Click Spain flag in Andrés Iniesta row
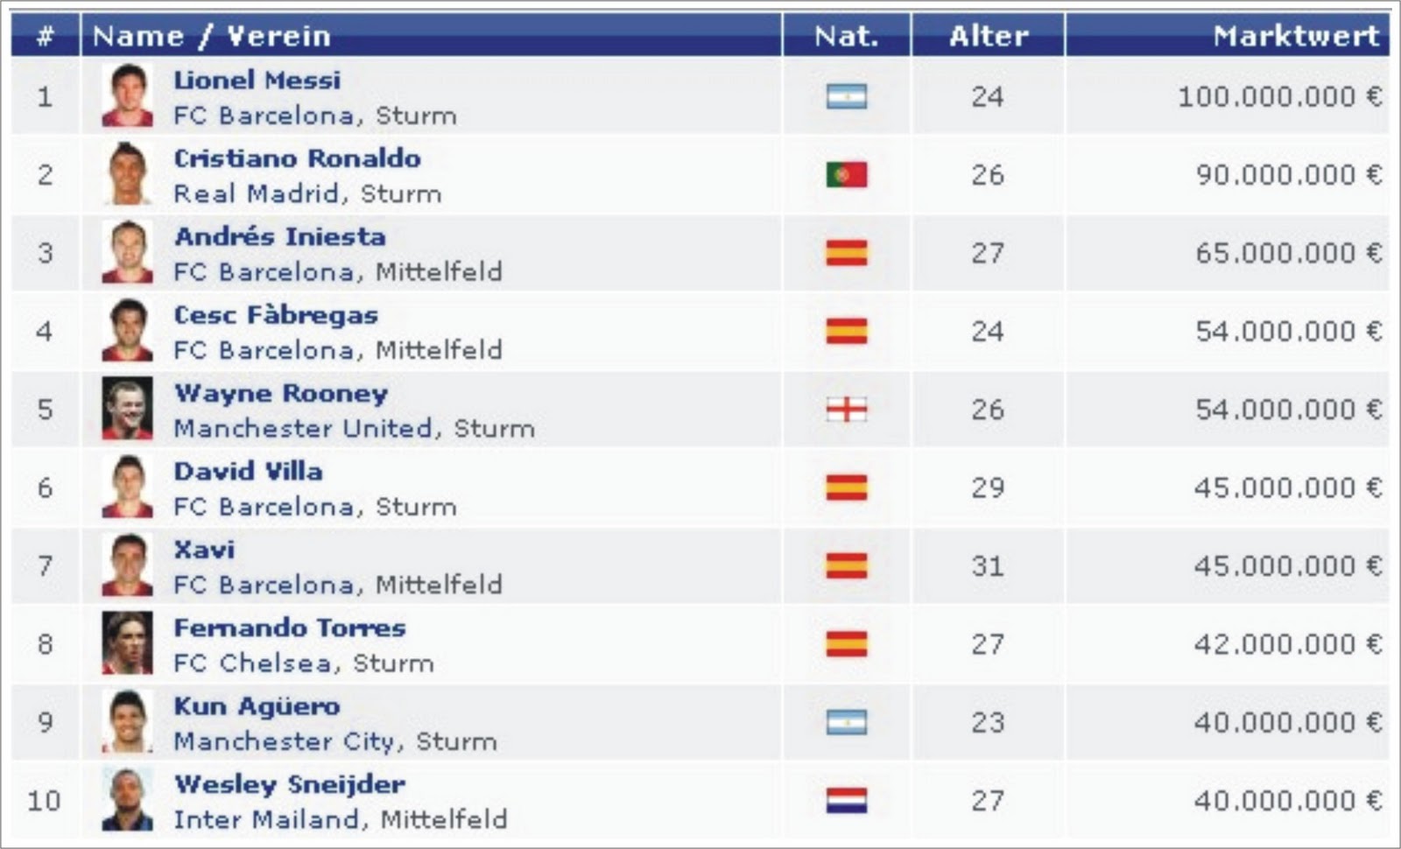Image resolution: width=1401 pixels, height=849 pixels. pos(846,253)
